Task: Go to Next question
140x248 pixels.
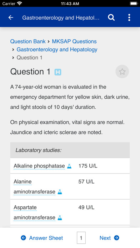Action: click(105, 238)
